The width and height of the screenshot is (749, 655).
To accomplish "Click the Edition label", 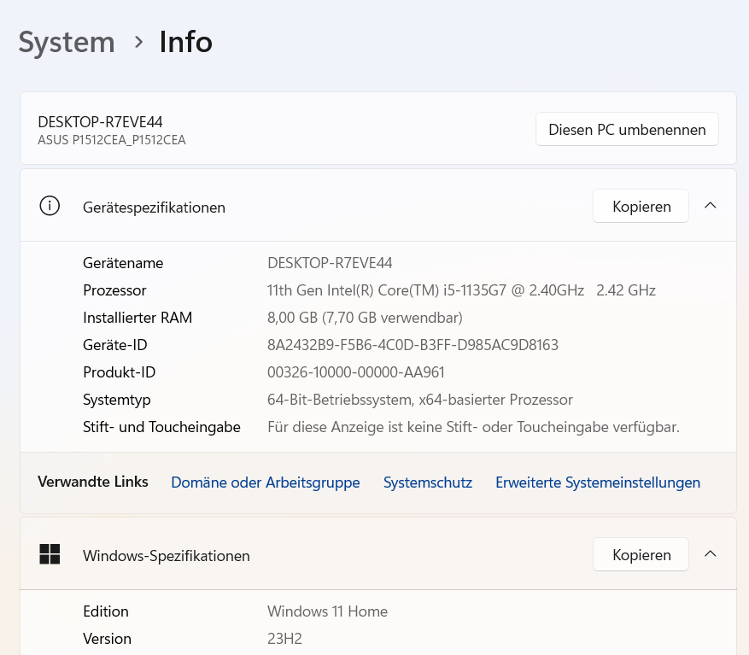I will tap(106, 611).
